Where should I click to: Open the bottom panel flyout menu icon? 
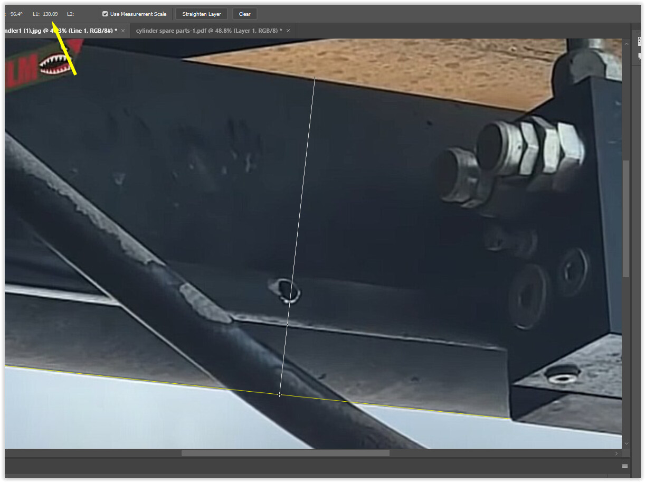tap(625, 466)
